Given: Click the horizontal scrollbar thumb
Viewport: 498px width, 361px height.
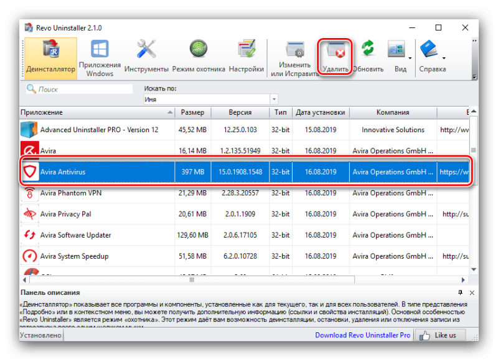Looking at the screenshot, I should 192,280.
